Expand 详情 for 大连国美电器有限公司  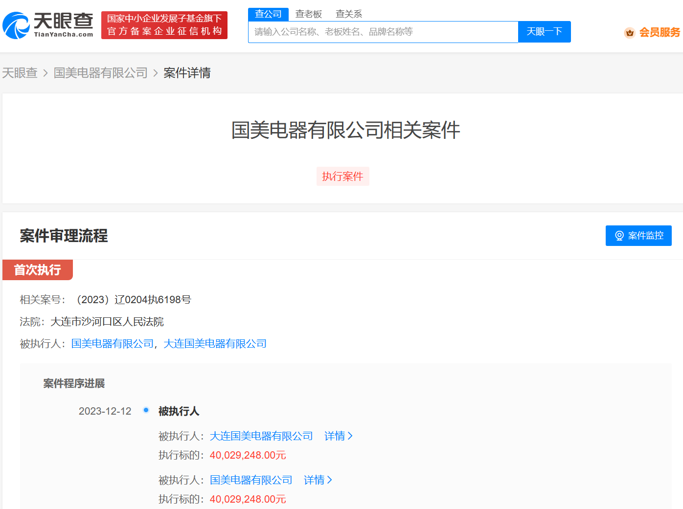coord(338,436)
